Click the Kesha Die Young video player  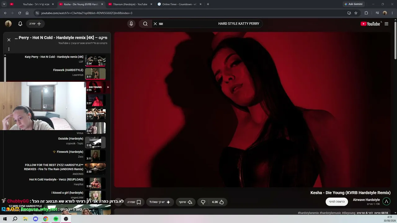[x=252, y=110]
